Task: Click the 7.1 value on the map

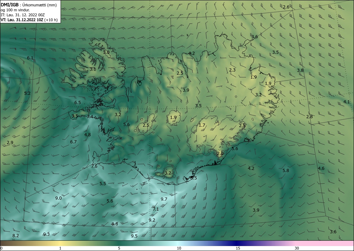Action: pyautogui.click(x=156, y=209)
